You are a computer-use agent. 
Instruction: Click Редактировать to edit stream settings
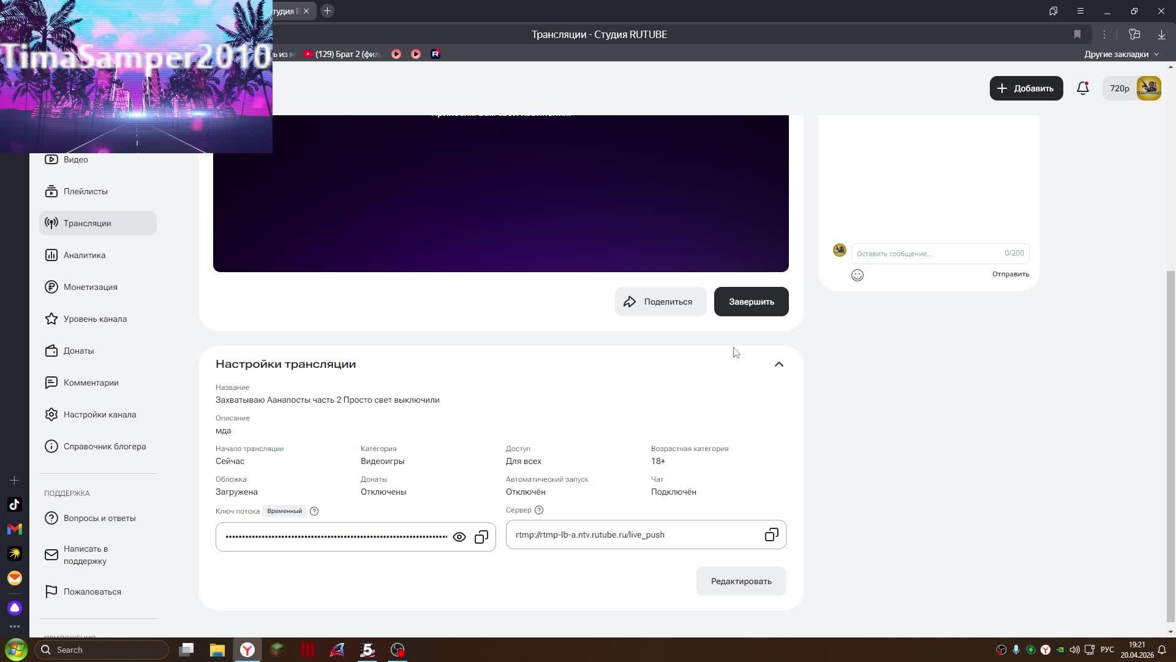point(741,581)
